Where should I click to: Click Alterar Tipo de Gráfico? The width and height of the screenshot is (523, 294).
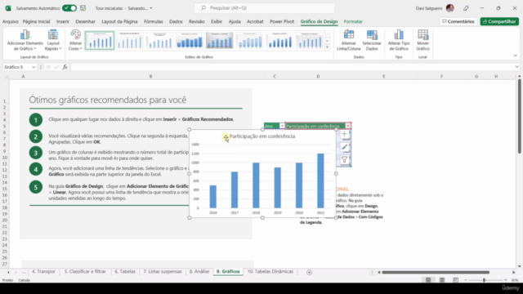pyautogui.click(x=399, y=40)
